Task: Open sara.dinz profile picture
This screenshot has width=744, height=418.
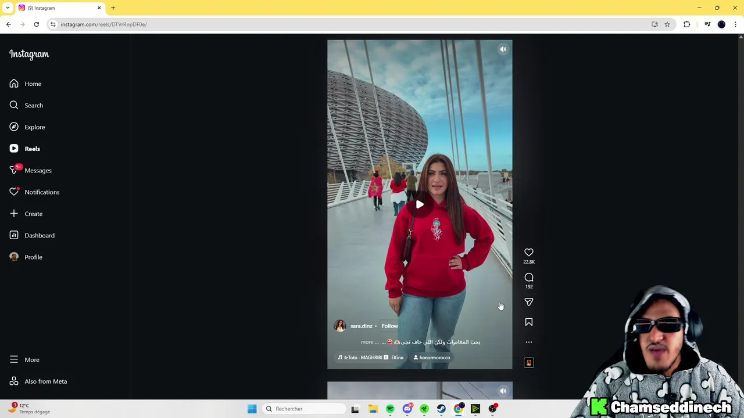Action: pyautogui.click(x=340, y=326)
